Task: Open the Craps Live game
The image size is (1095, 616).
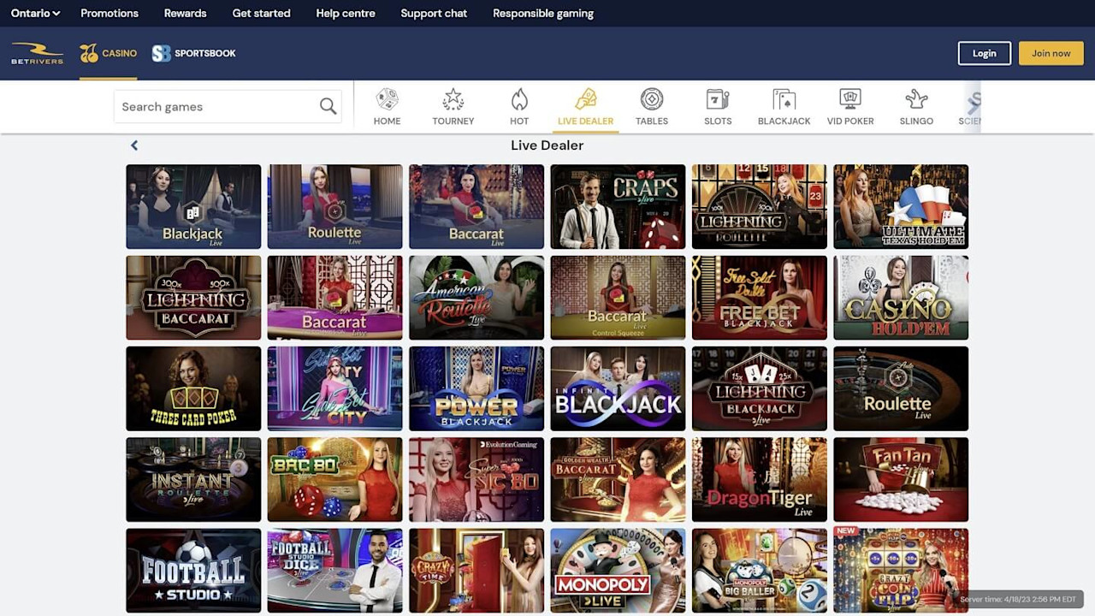Action: (618, 206)
